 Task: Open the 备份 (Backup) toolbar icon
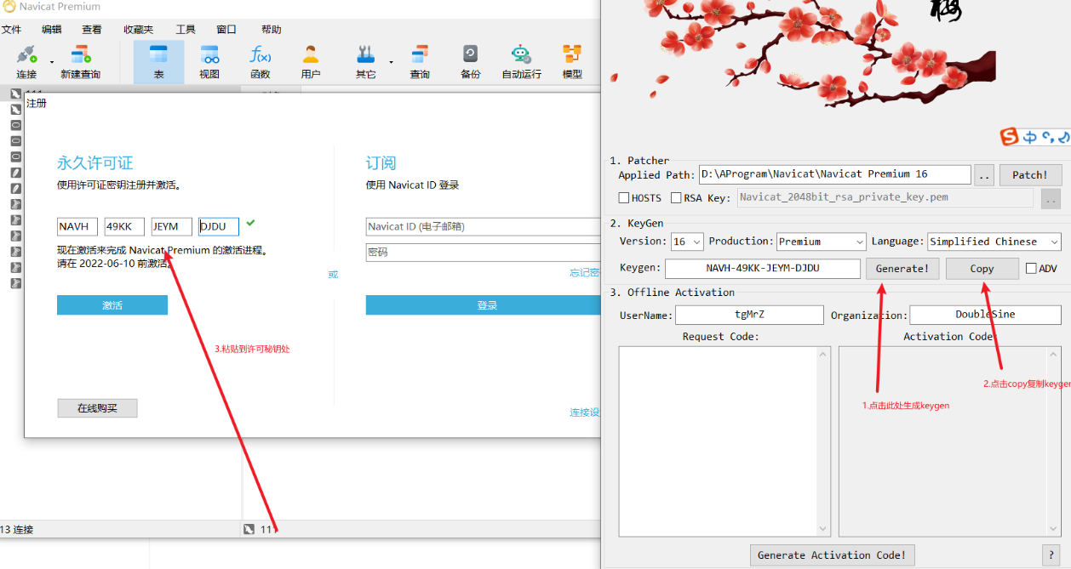pyautogui.click(x=471, y=61)
